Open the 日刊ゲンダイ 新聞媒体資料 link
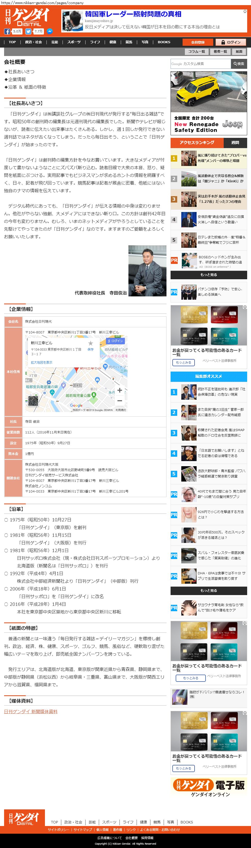Image resolution: width=251 pixels, height=848 pixels. point(31,711)
